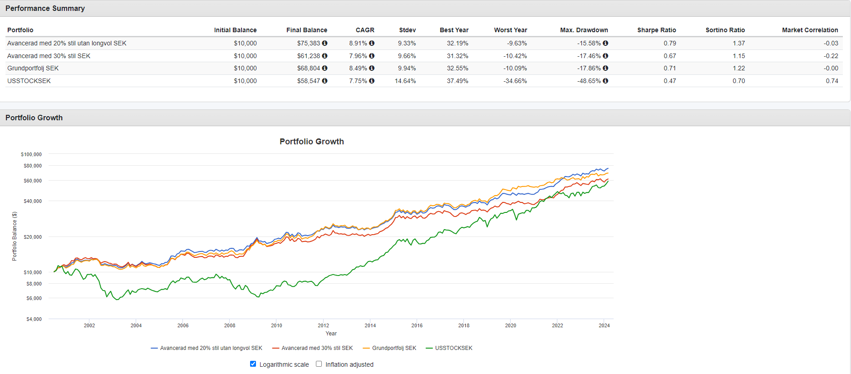
Task: Click the Portfolio Growth panel header
Action: click(34, 118)
